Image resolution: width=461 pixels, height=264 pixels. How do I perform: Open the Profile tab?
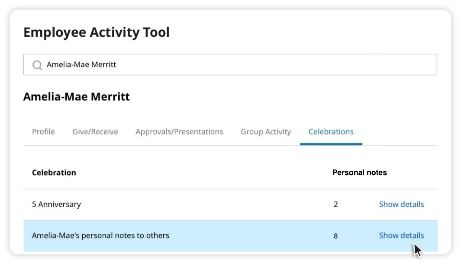coord(43,132)
